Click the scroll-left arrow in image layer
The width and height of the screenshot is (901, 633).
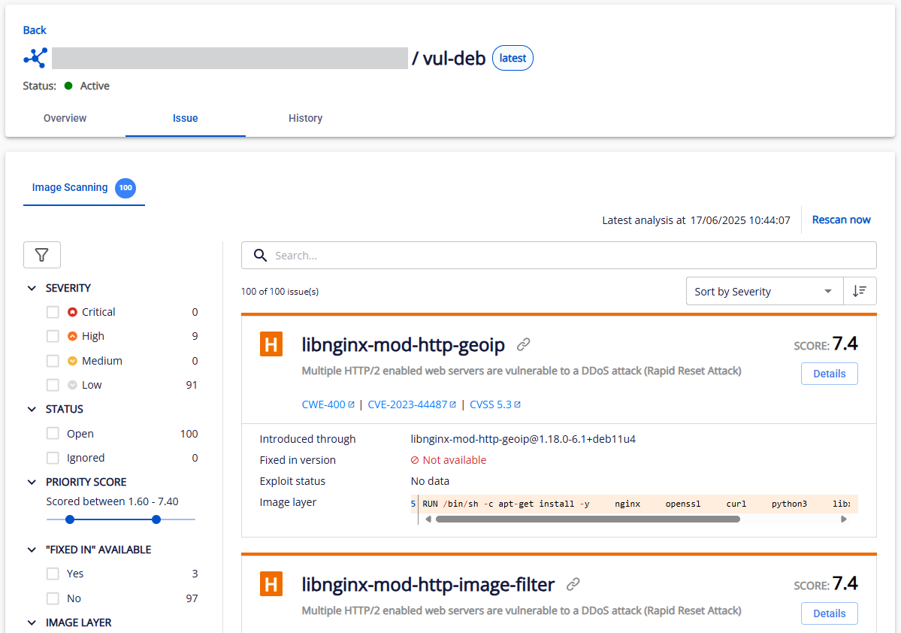point(428,519)
